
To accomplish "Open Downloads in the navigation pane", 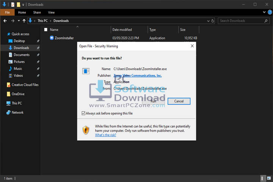I will tap(21, 48).
